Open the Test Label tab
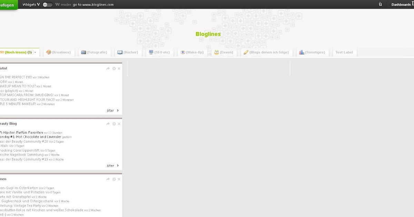This screenshot has width=414, height=217. (x=344, y=52)
